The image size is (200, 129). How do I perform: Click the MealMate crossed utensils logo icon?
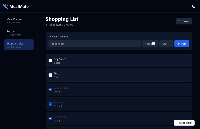pos(5,6)
